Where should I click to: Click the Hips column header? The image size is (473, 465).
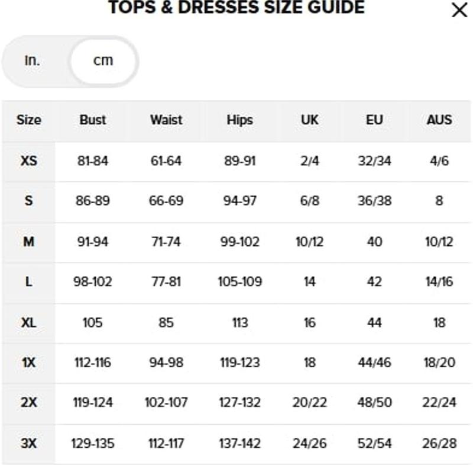pyautogui.click(x=239, y=120)
